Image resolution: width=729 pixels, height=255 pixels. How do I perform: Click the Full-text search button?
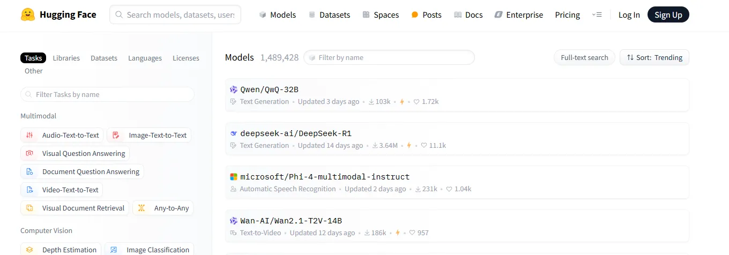click(x=584, y=57)
